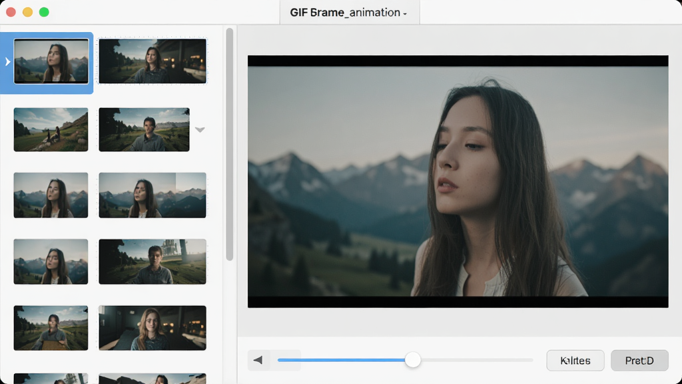Click the large preview image of the woman

[x=458, y=181]
